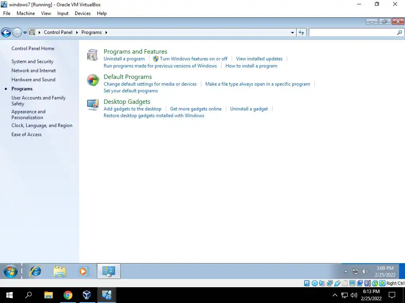405x303 pixels.
Task: Click VirtualBox keyboard capture indicator
Action: [382, 283]
